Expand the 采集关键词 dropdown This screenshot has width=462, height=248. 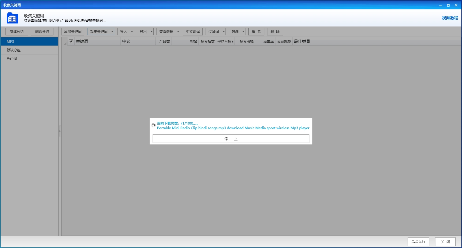101,32
